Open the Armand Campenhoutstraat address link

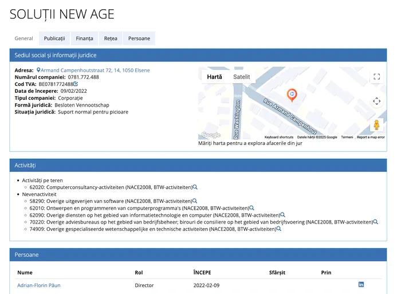click(95, 70)
